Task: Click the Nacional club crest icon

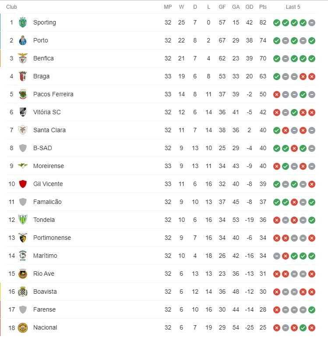Action: 23,327
